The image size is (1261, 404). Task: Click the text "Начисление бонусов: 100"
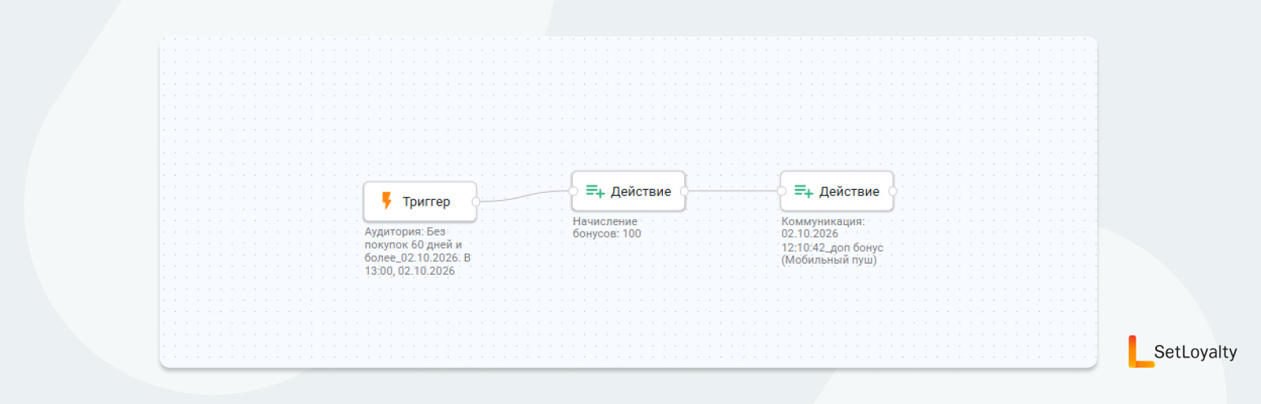pyautogui.click(x=607, y=228)
